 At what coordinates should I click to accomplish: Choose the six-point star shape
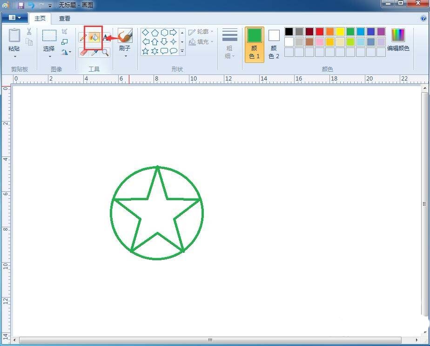[155, 51]
